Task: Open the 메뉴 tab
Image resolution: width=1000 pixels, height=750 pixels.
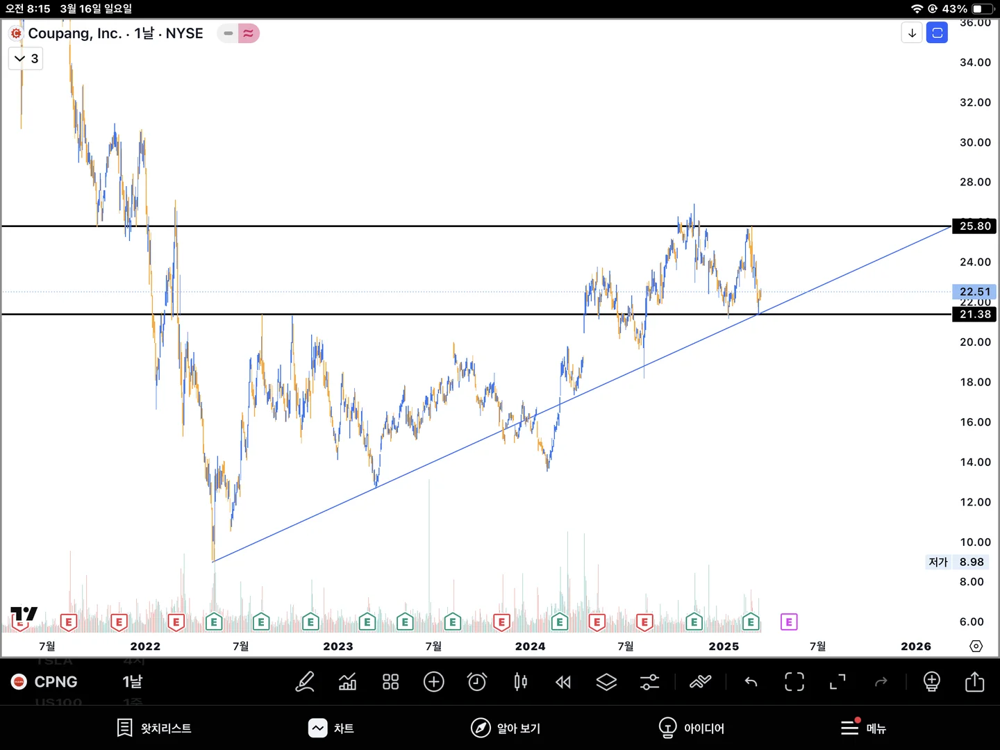Action: point(863,728)
